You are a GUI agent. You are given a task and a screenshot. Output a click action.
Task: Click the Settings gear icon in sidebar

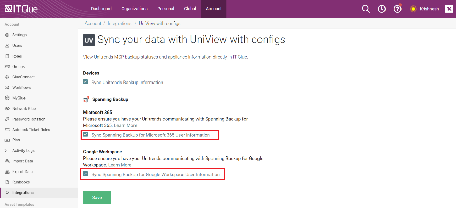click(7, 35)
